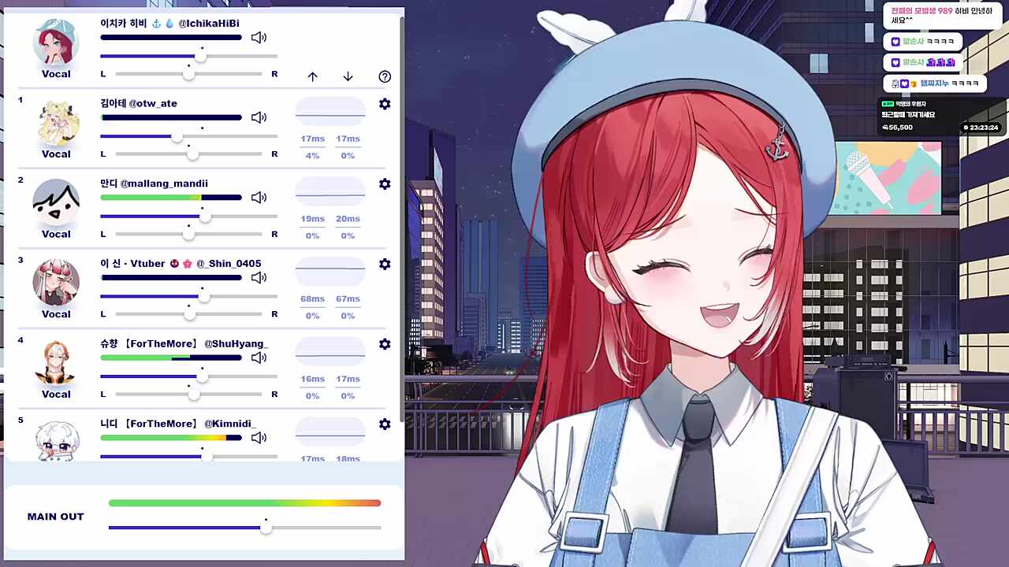Screen dimensions: 1009x567
Task: Adjust 이 신 volume slider handle
Action: [x=203, y=296]
